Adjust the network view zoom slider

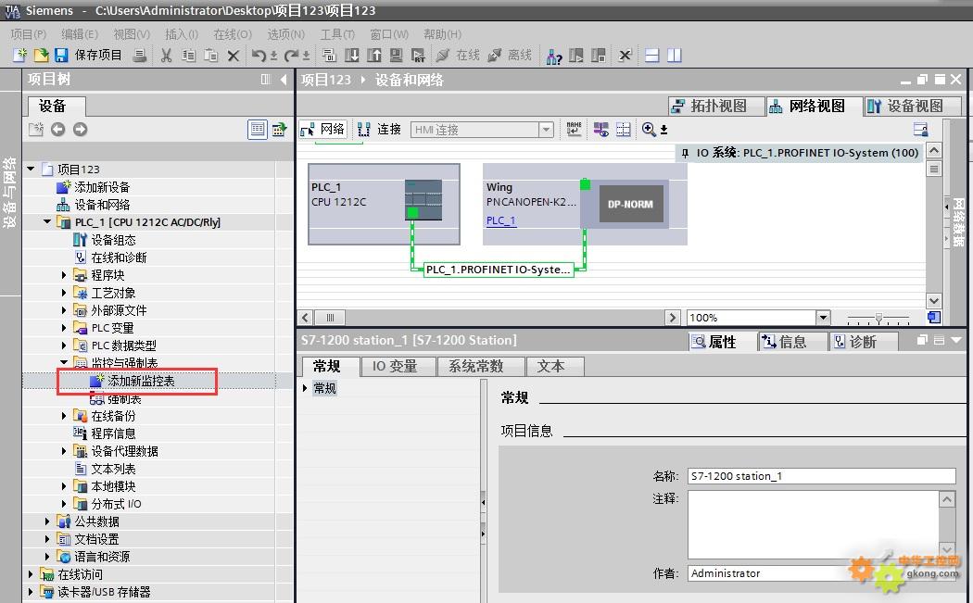pos(878,319)
